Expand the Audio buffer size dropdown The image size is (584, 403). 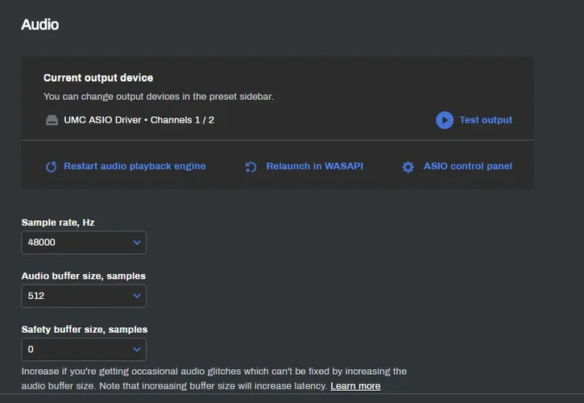coord(84,296)
